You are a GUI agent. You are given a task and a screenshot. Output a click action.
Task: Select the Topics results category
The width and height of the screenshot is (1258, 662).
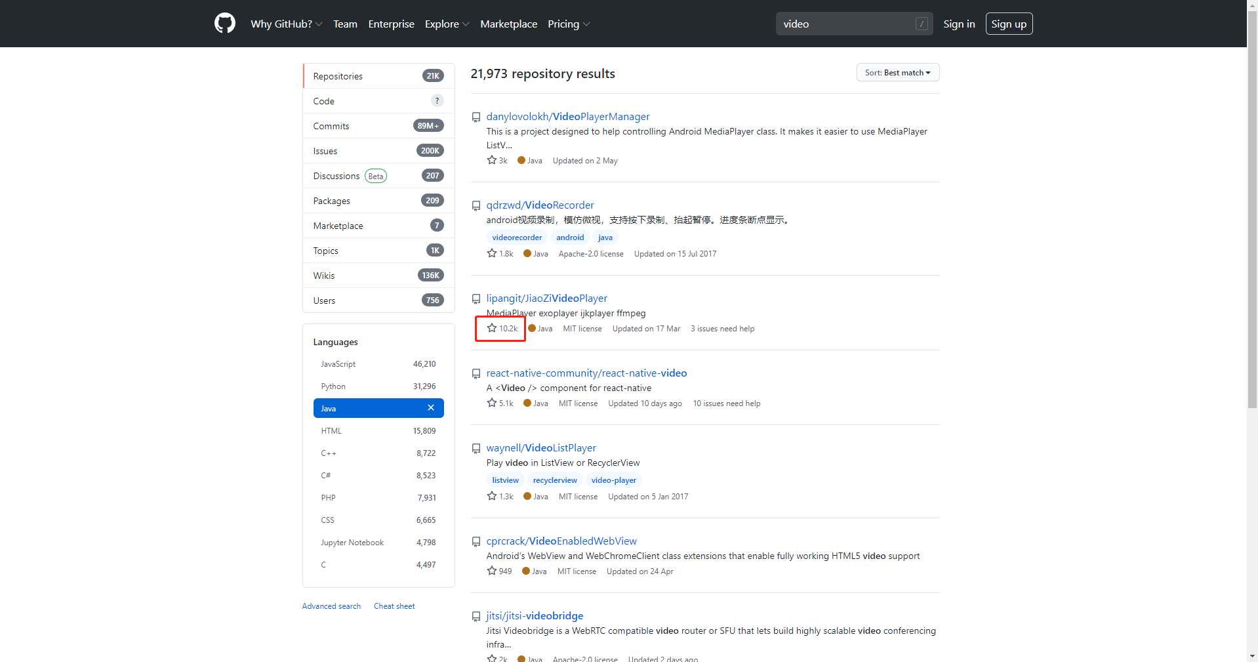[378, 251]
